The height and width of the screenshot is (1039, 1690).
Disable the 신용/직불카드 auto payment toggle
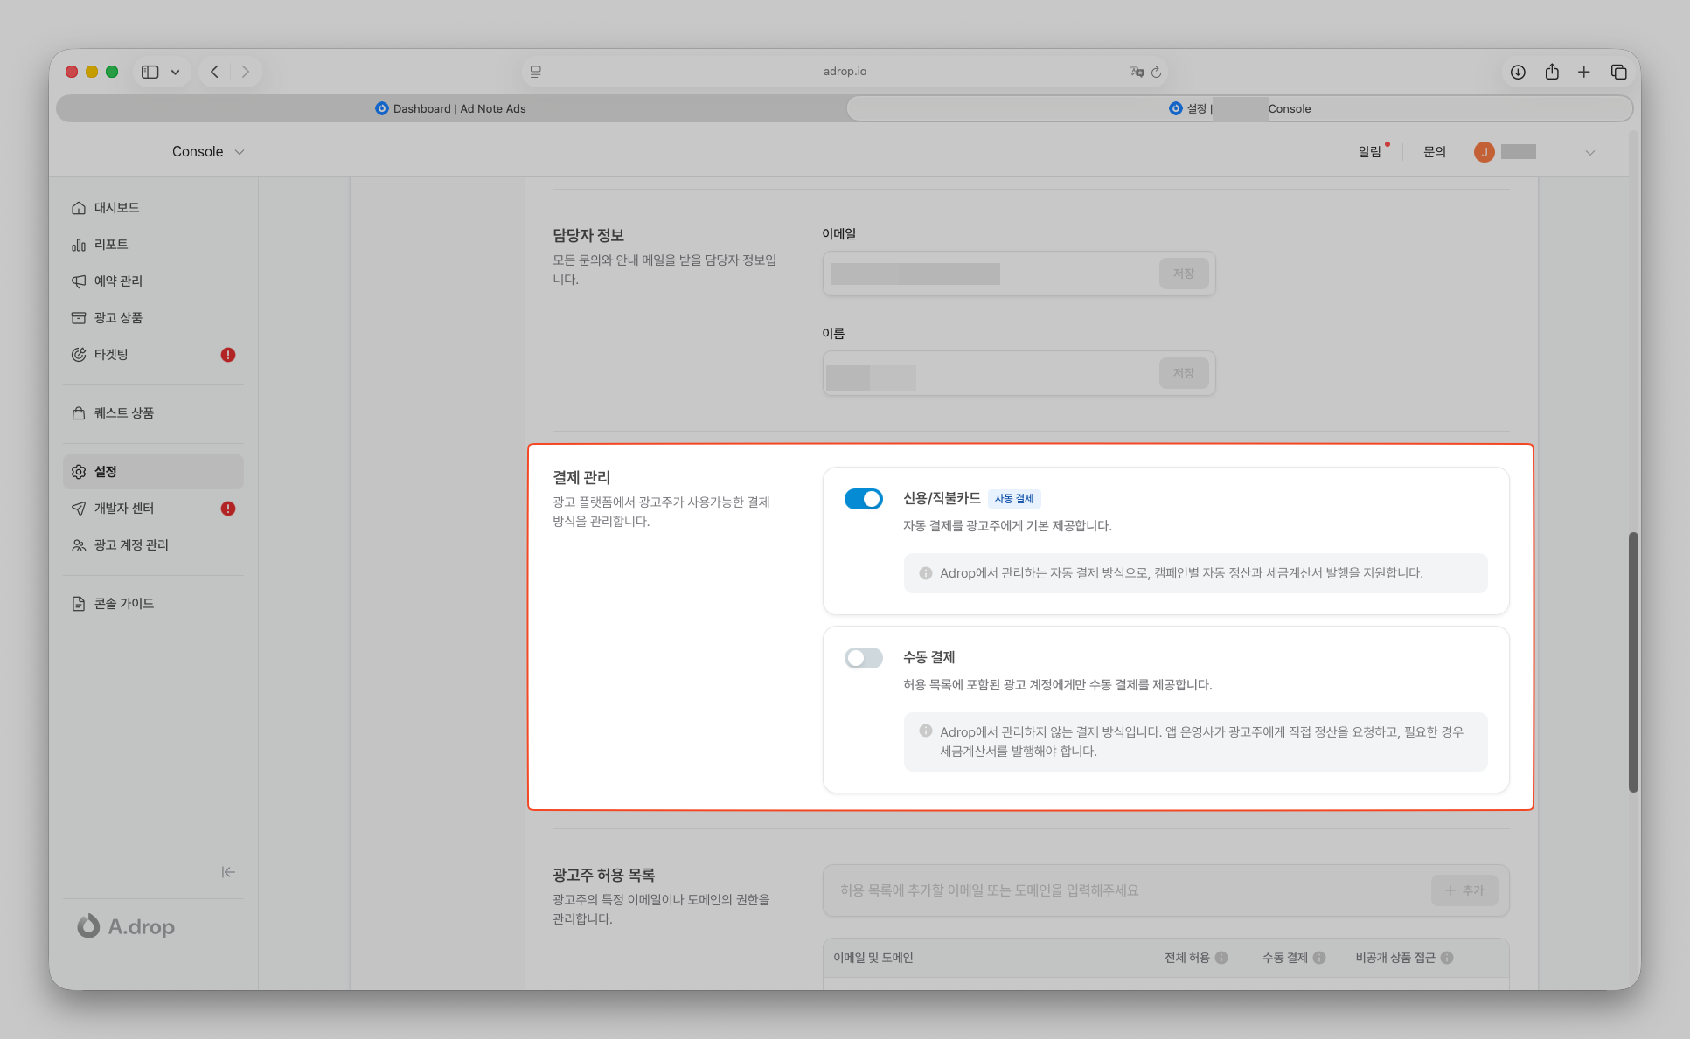tap(863, 499)
